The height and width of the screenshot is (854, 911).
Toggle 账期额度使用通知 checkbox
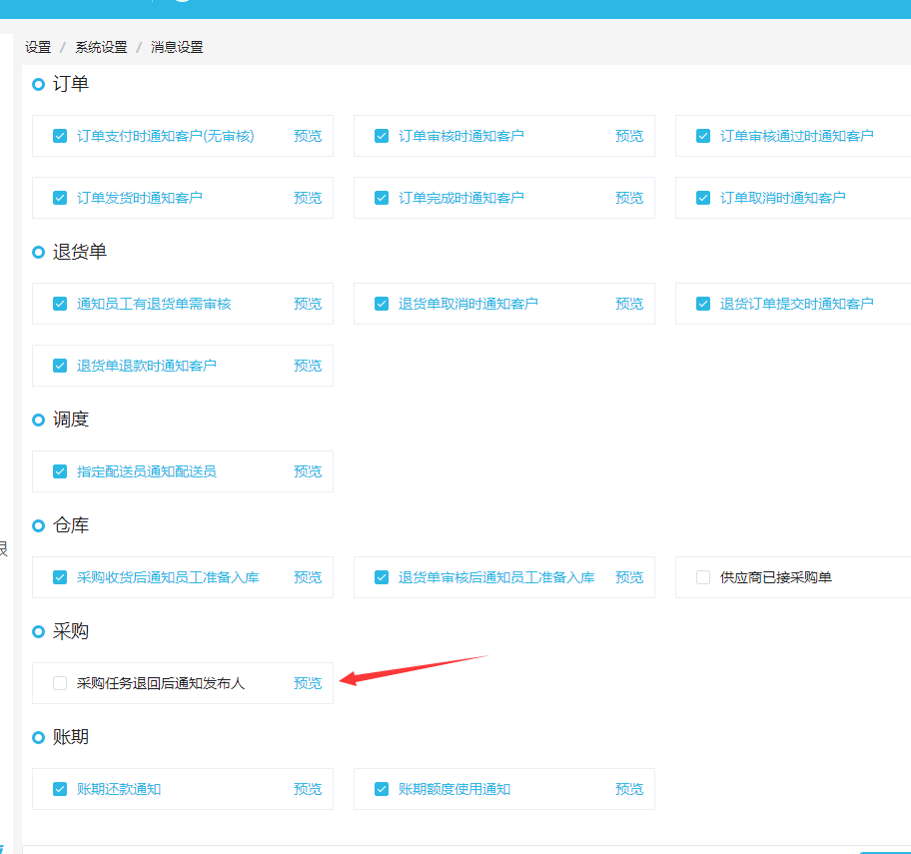click(382, 789)
